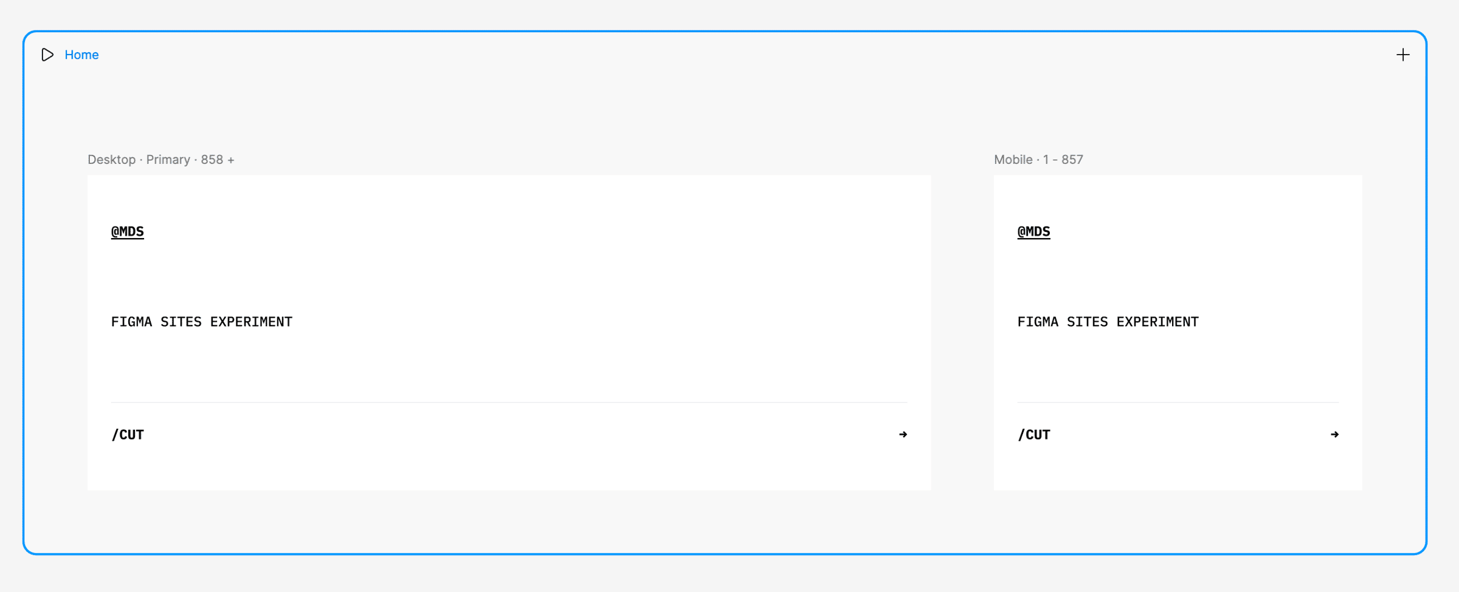Select FIGMA SITES EXPERIMENT text in Mobile frame
This screenshot has height=592, width=1459.
tap(1108, 322)
